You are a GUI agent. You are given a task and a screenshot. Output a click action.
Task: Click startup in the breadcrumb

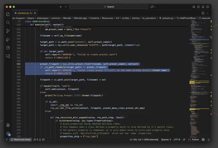[136, 18]
